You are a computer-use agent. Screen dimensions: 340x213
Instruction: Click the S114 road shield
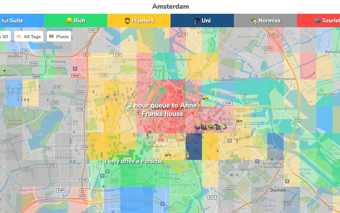pyautogui.click(x=241, y=110)
